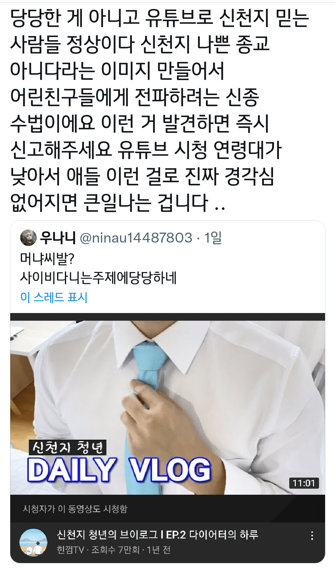Click the 1년 전 upload date text
Screen dimensions: 335x568
[159, 550]
